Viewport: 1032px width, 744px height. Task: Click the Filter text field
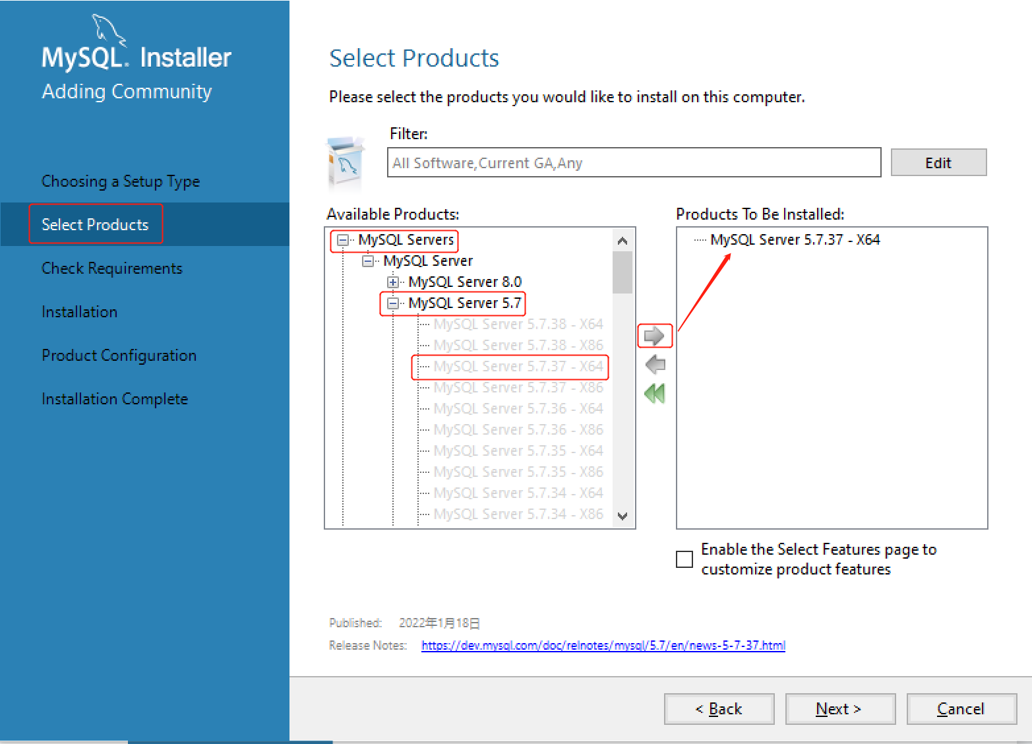tap(633, 162)
